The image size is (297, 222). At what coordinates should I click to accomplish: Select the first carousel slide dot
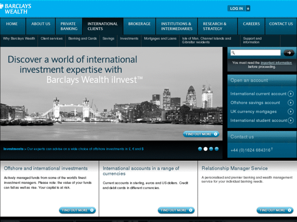point(200,149)
